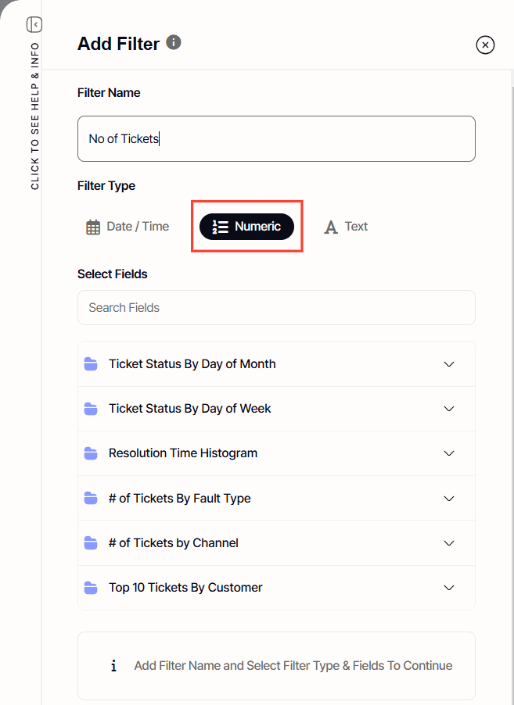Image resolution: width=514 pixels, height=705 pixels.
Task: Click the Top 10 Tickets By Customer folder icon
Action: [x=91, y=588]
